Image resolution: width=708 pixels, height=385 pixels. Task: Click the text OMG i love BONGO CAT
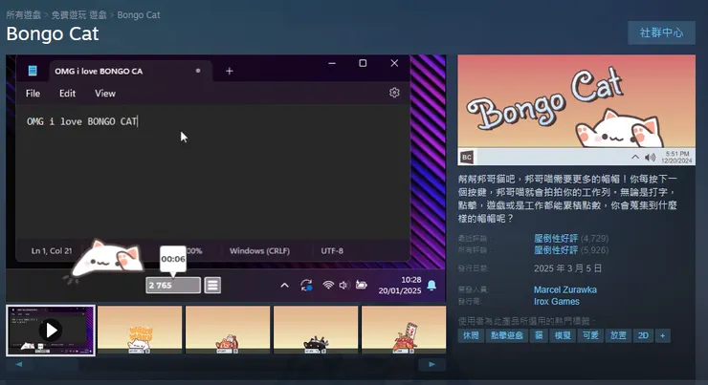pyautogui.click(x=81, y=121)
